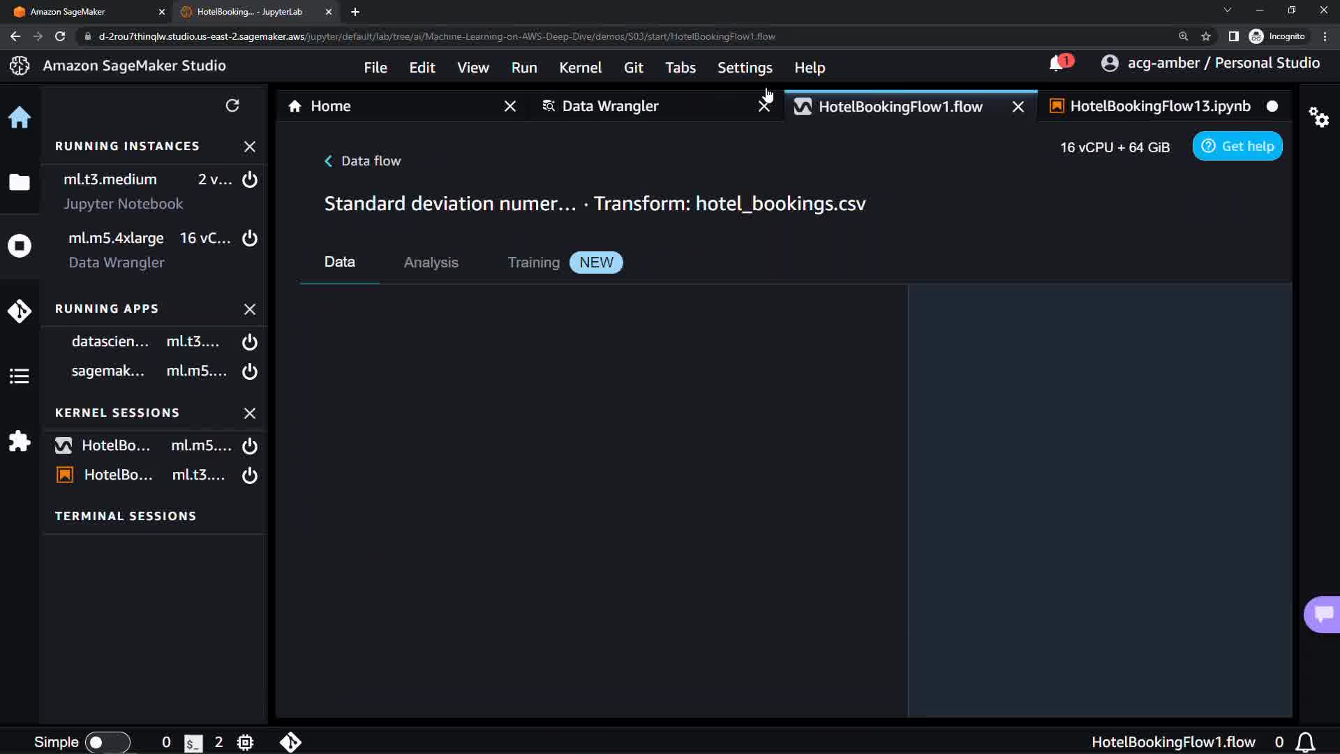Refresh the running instances list
The image size is (1340, 754).
(232, 105)
